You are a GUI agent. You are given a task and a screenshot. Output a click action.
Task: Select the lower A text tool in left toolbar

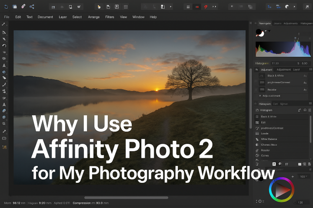pyautogui.click(x=4, y=104)
